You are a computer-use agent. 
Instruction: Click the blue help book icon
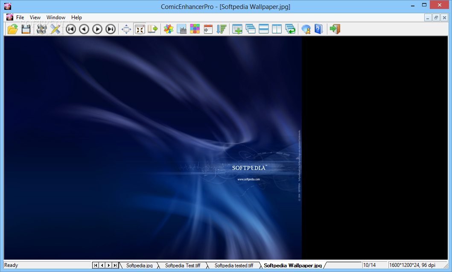pos(318,29)
